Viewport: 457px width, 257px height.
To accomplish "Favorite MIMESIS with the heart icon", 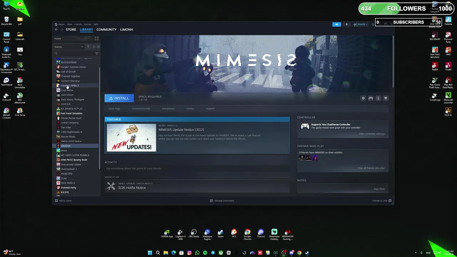I will coord(386,98).
